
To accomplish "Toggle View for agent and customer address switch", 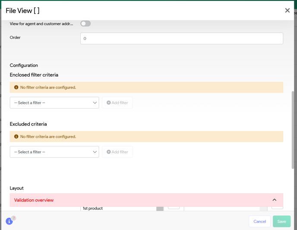I will (85, 24).
